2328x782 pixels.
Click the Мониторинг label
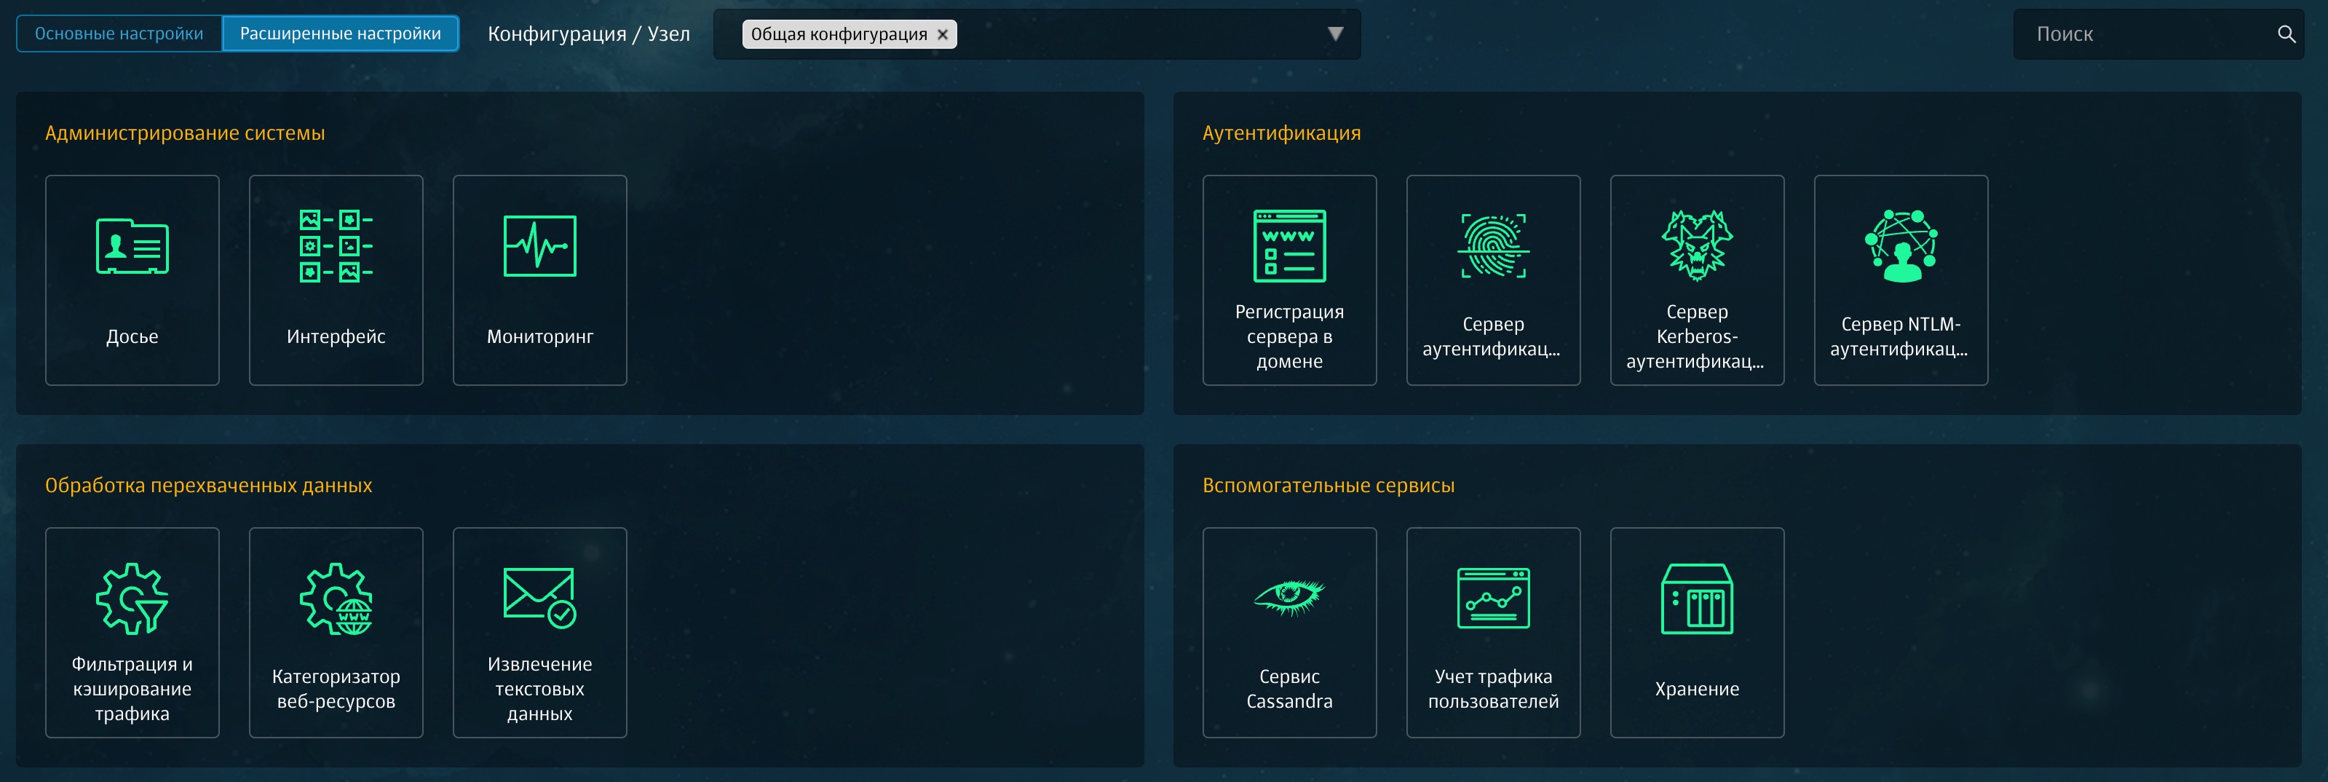tap(539, 336)
